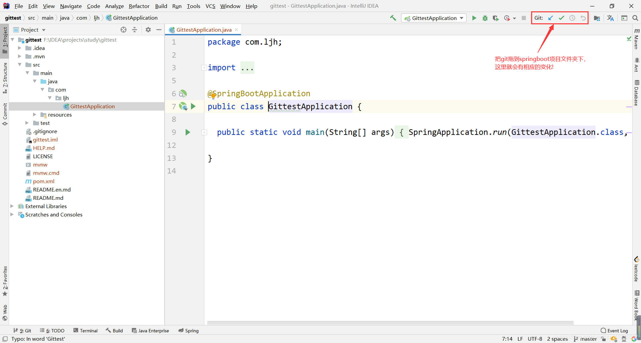Click the LF line separator indicator
Screen dimensions: 641x343
[x=520, y=339]
